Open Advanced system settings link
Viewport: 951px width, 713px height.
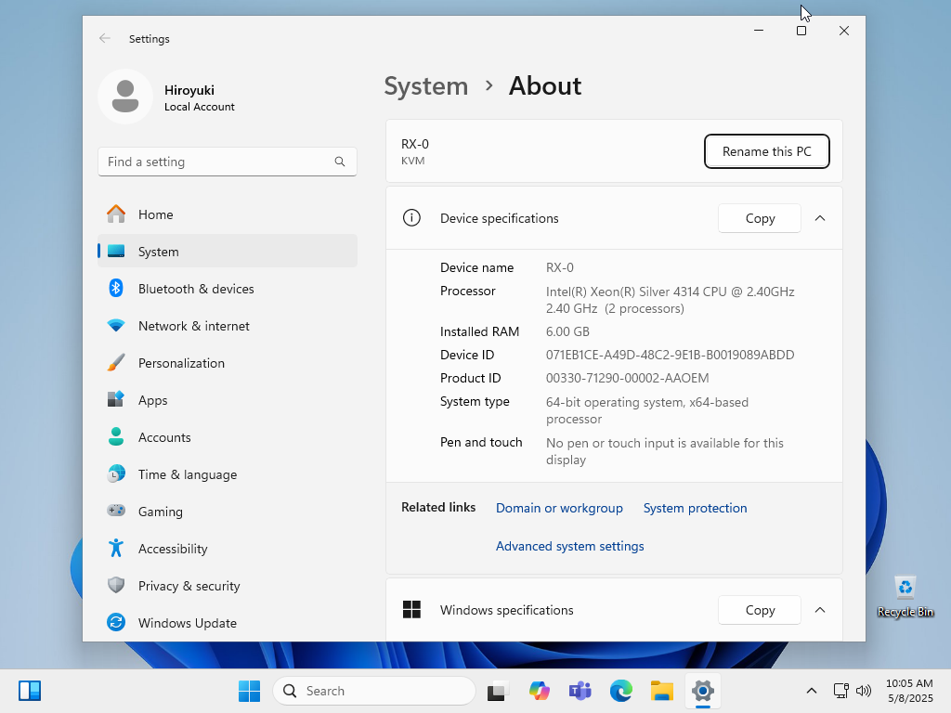(x=569, y=546)
